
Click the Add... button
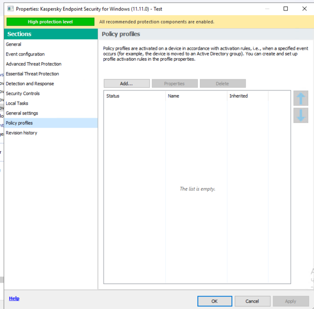coord(127,84)
